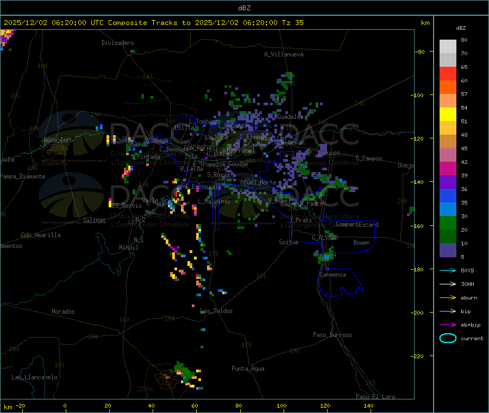Click the 'G_Campos' map label
489x413 pixels.
[x=369, y=158]
